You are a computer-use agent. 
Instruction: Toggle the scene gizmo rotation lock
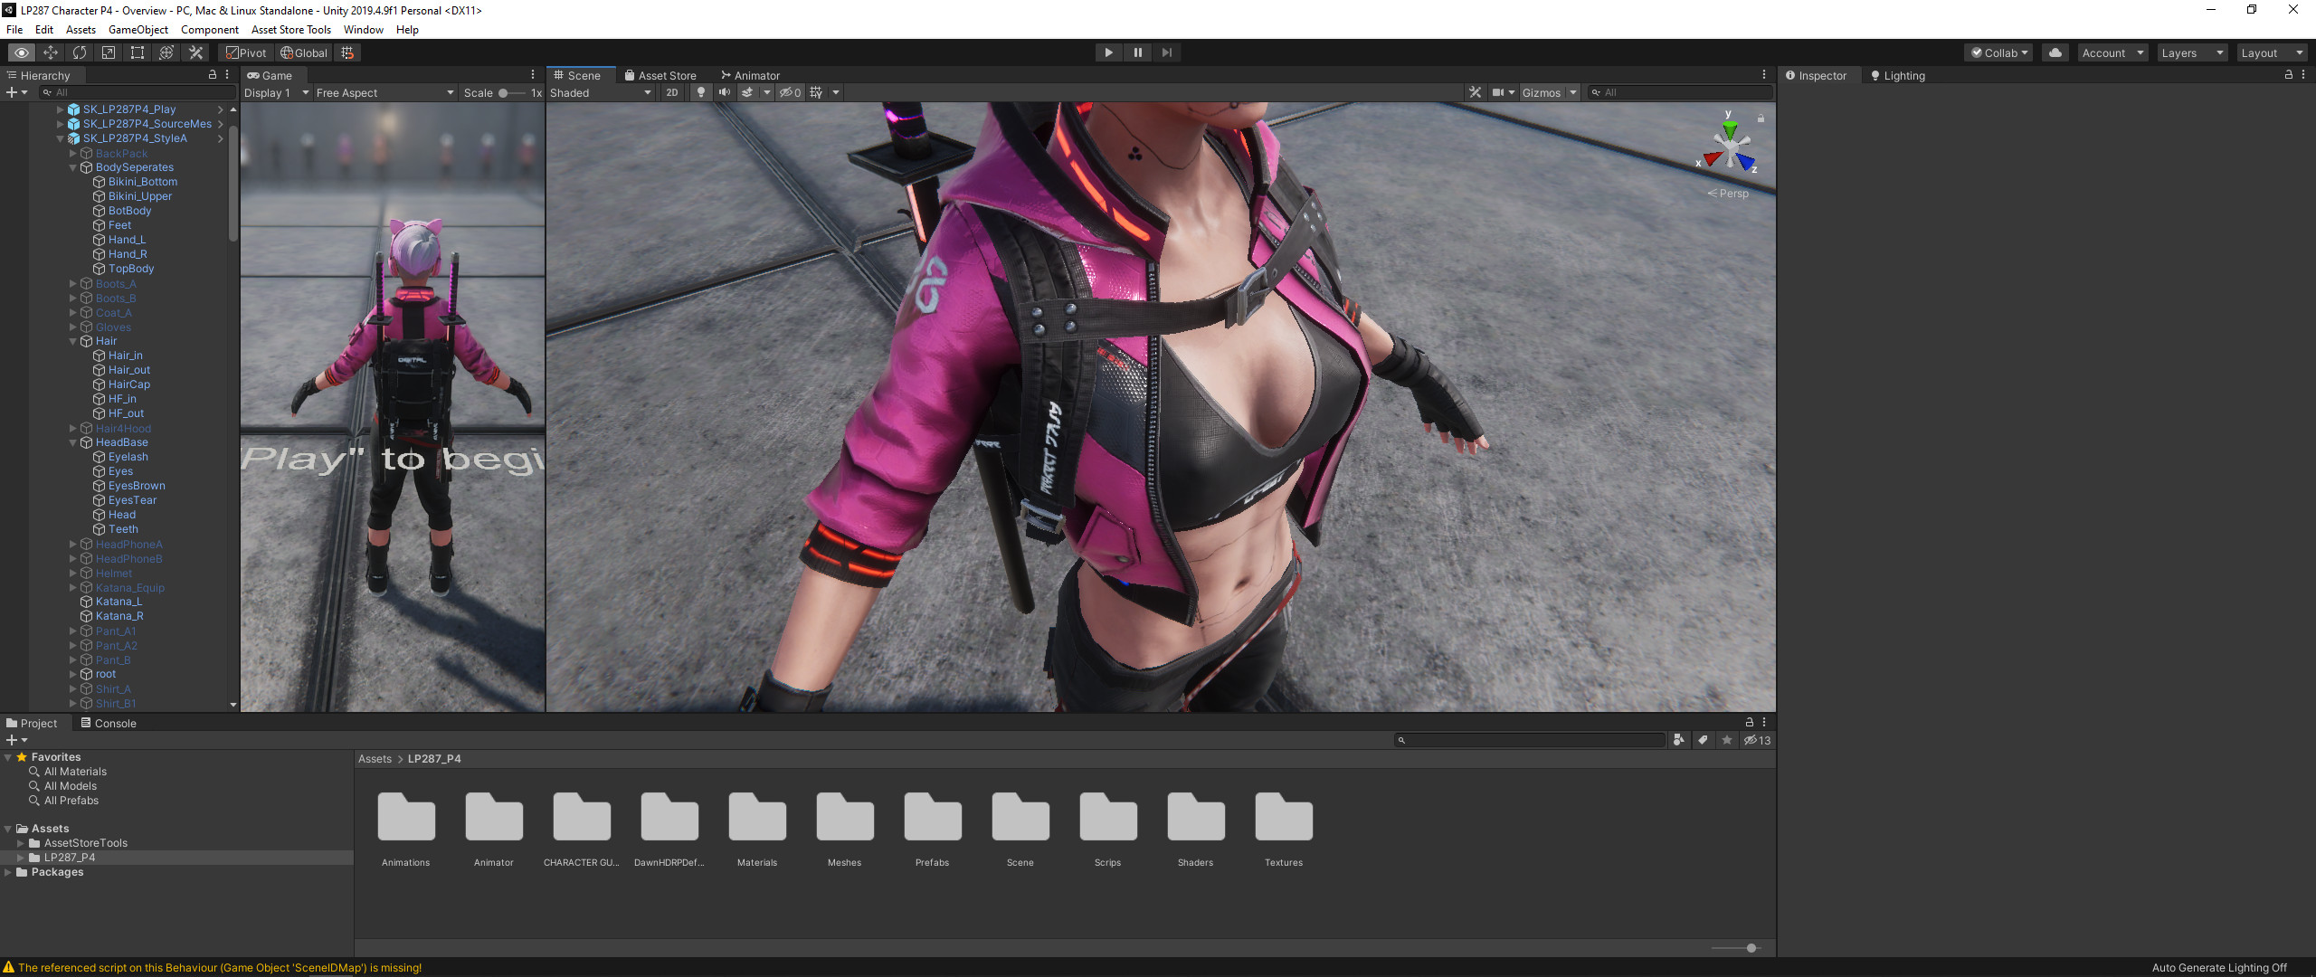click(x=1761, y=118)
